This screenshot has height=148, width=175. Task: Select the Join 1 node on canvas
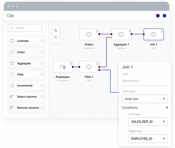(154, 34)
